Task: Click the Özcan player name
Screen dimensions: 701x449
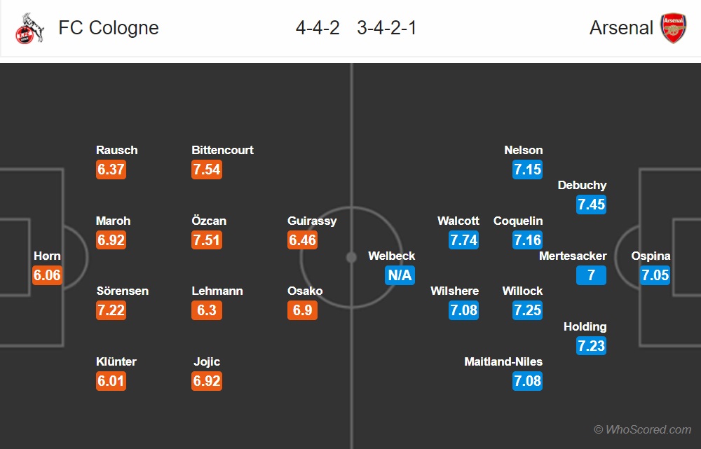Action: (209, 220)
